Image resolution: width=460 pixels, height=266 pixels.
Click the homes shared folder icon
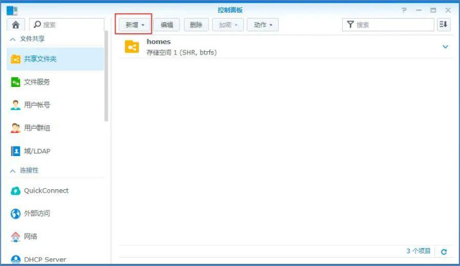132,47
